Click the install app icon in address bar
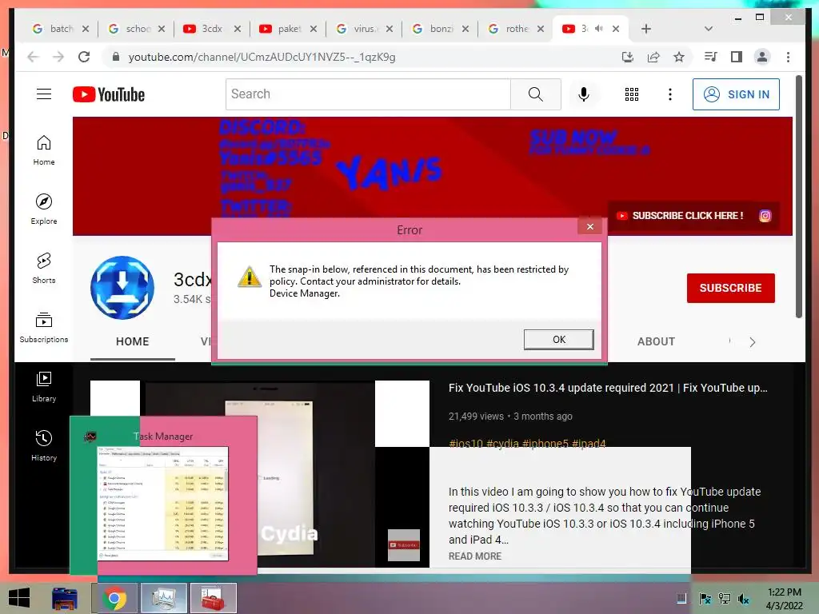This screenshot has height=614, width=819. pyautogui.click(x=627, y=57)
